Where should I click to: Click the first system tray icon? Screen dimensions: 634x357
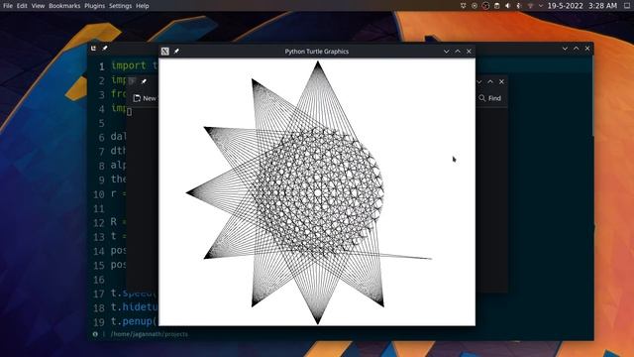click(464, 6)
